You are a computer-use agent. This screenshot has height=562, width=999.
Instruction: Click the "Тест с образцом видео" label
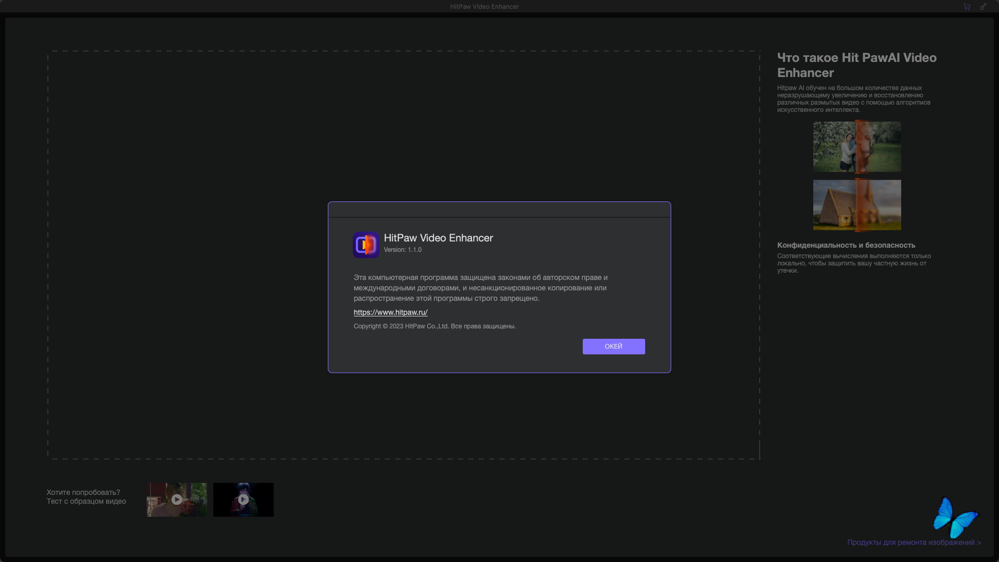[86, 501]
